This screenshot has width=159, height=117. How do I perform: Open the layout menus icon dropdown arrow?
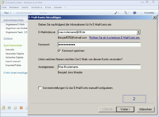[129, 13]
